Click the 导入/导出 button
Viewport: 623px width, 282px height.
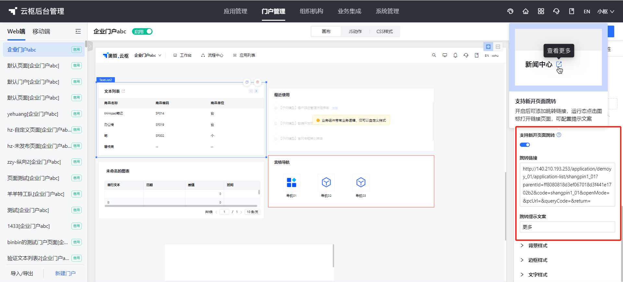(x=22, y=274)
